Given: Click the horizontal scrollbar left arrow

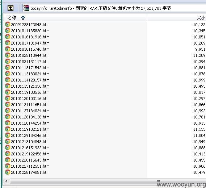Looking at the screenshot, I should coord(6,181).
